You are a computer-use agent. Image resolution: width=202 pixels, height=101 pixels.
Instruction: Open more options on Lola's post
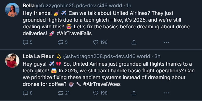166,93
